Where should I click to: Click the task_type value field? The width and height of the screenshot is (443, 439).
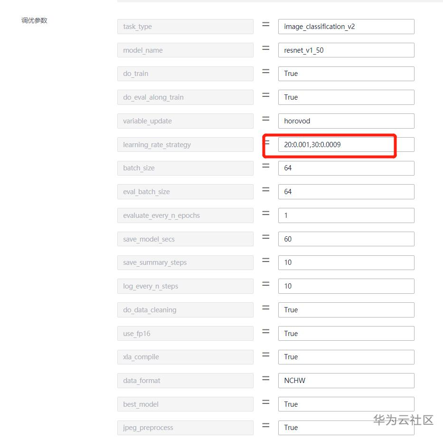[x=346, y=27]
